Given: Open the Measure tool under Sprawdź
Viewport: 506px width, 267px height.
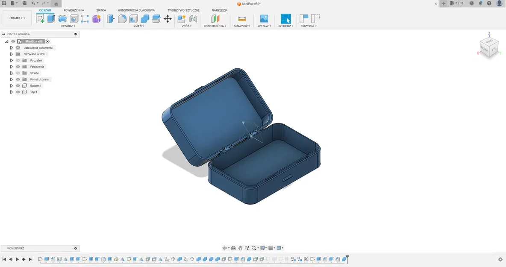Looking at the screenshot, I should (x=241, y=18).
